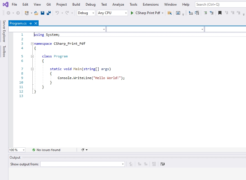
Task: Click the Search (Ctrl+Q) box
Action: click(x=220, y=4)
